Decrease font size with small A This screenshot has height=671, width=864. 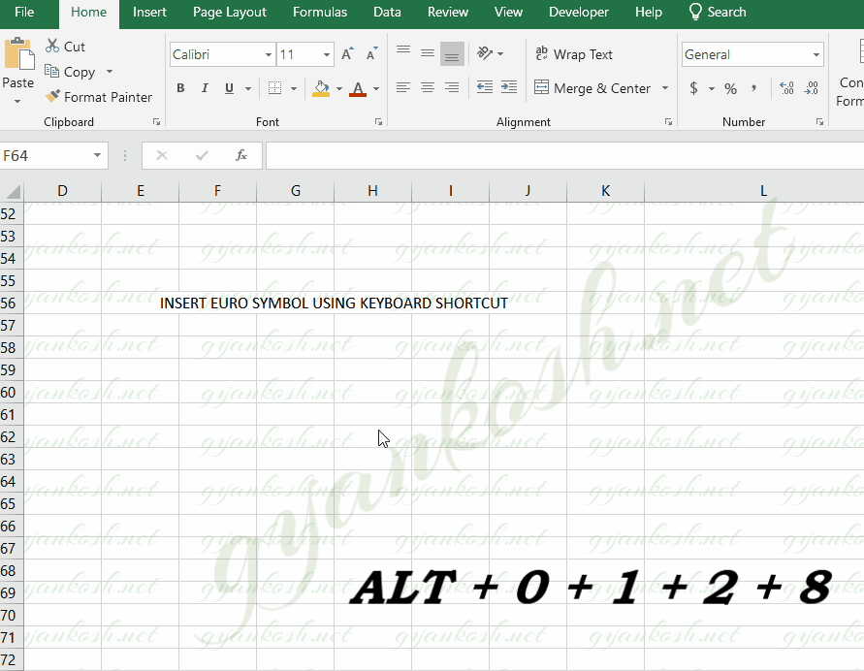[x=372, y=54]
